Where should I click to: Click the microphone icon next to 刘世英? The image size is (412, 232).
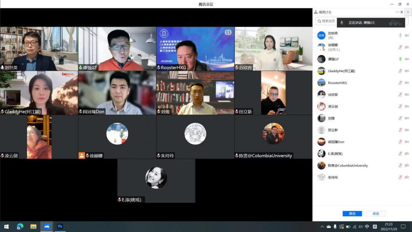click(x=400, y=35)
